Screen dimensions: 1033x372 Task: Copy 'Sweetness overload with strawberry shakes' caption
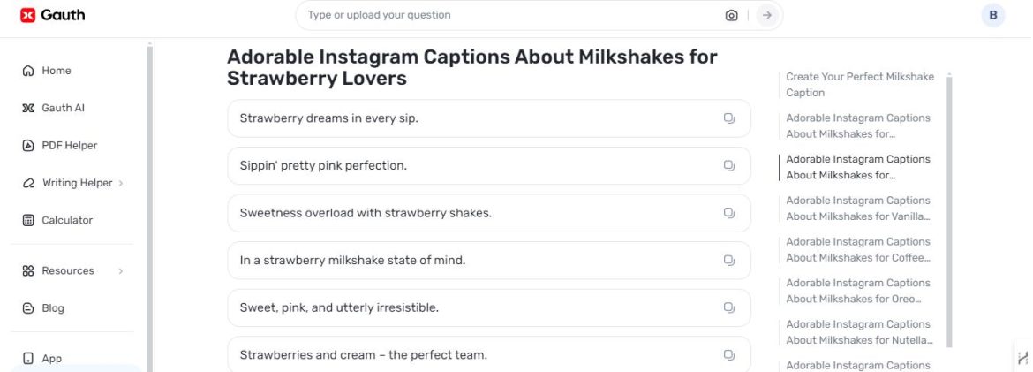click(728, 213)
